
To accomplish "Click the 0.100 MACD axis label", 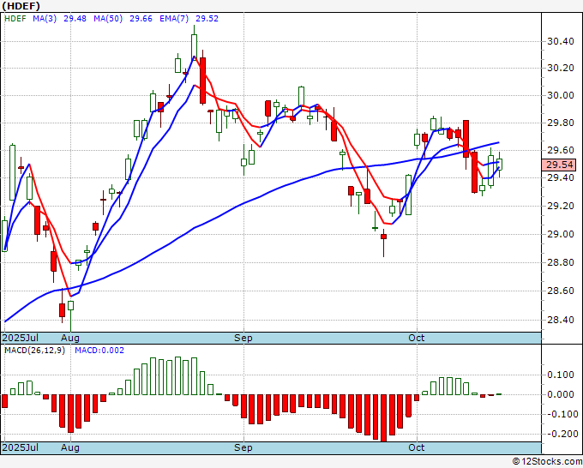I will point(561,375).
